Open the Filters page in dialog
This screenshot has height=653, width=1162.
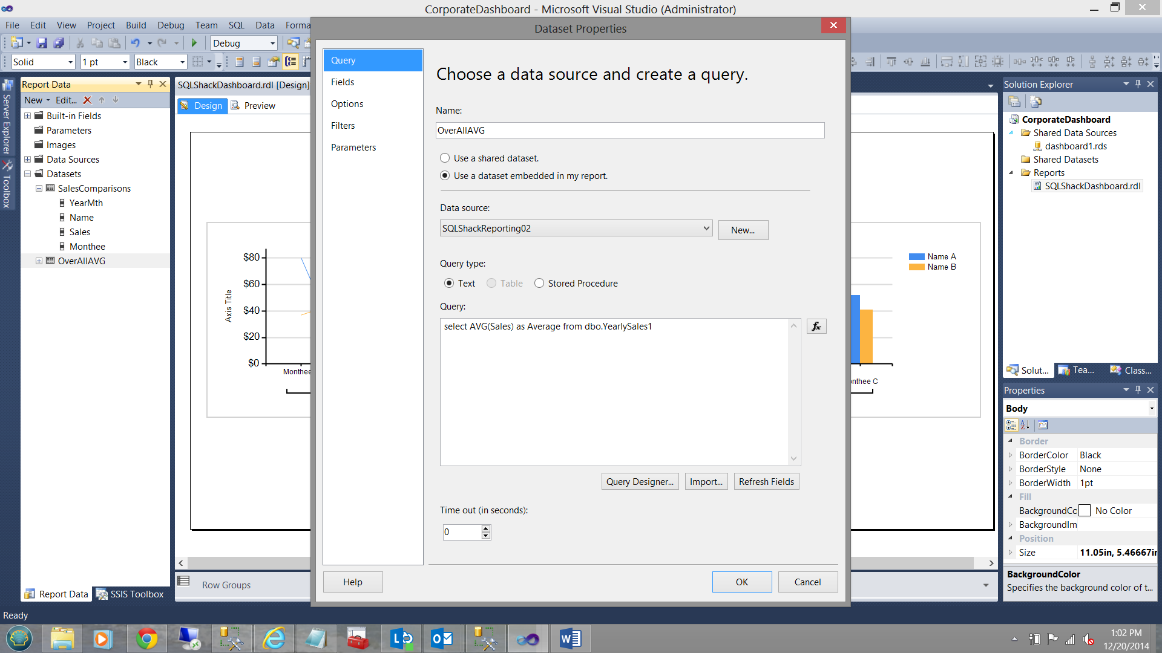343,126
